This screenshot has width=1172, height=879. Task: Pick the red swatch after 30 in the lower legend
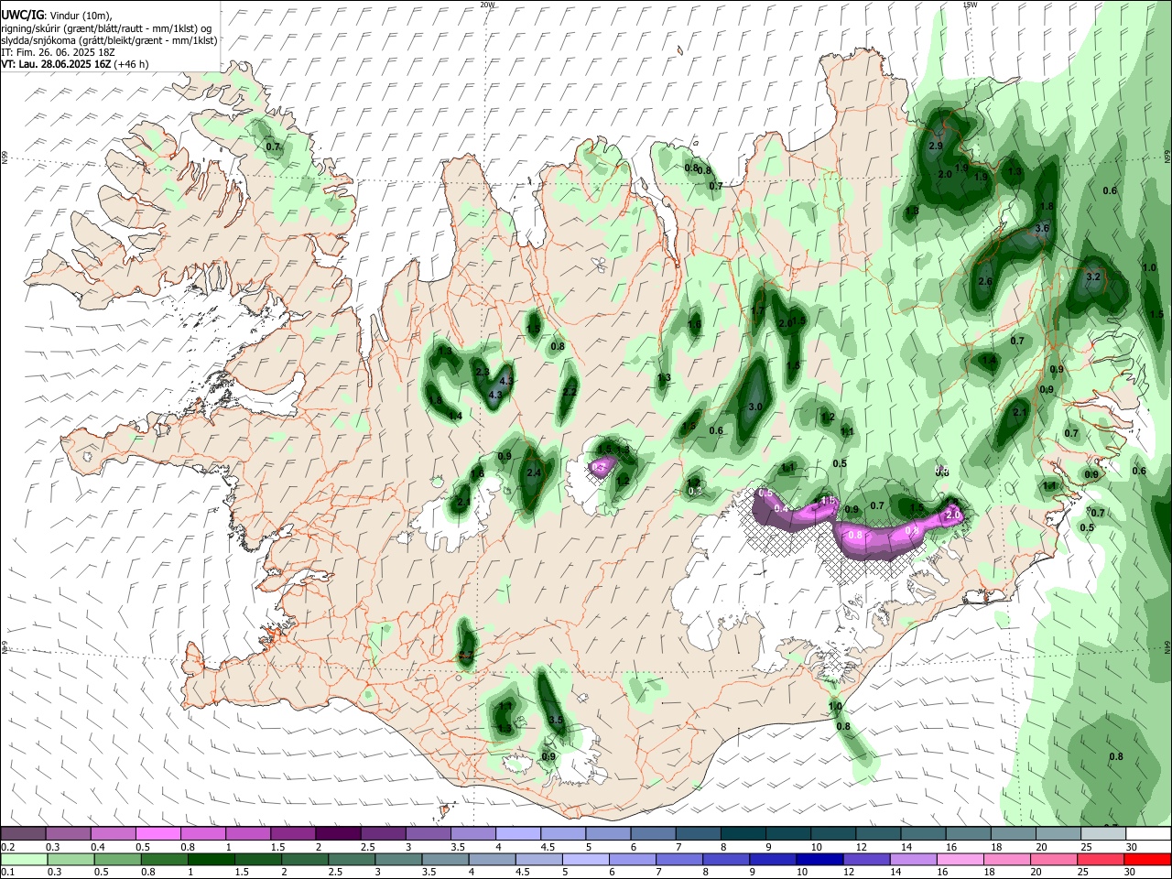click(x=1149, y=859)
